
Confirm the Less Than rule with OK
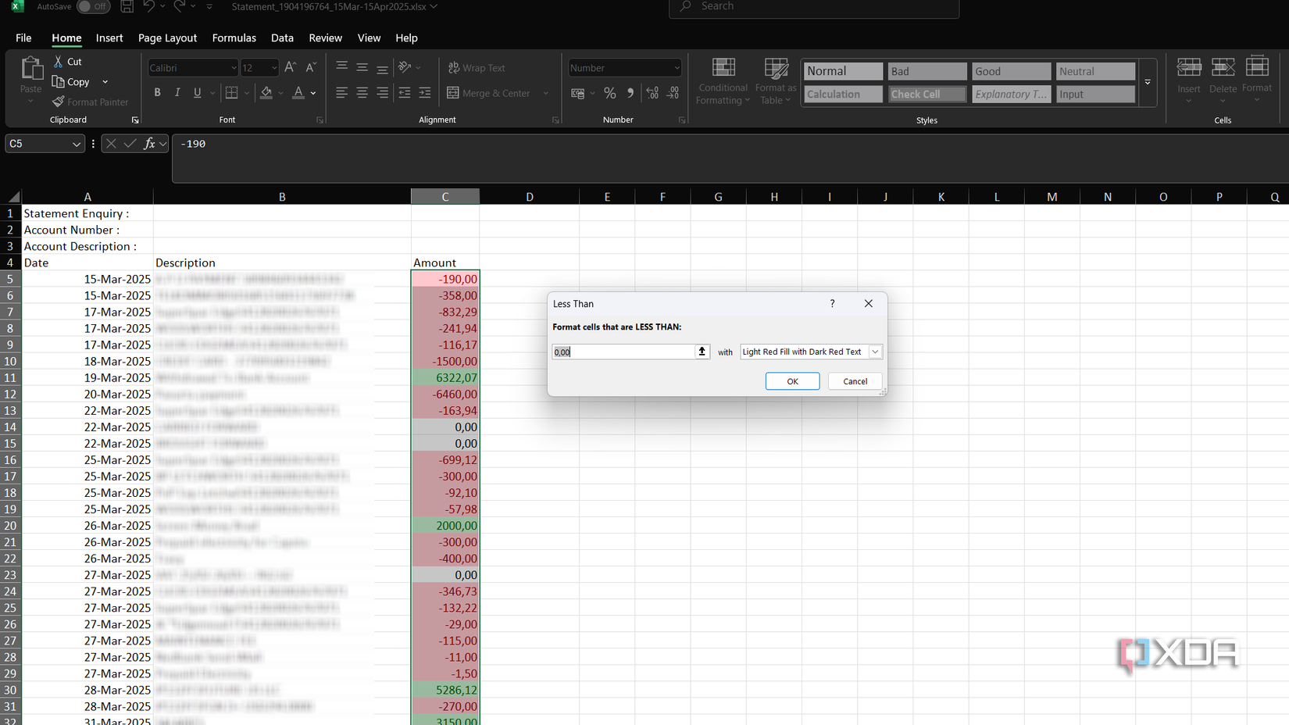click(792, 381)
